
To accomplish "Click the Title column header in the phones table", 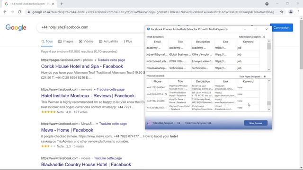I will (x=180, y=81).
